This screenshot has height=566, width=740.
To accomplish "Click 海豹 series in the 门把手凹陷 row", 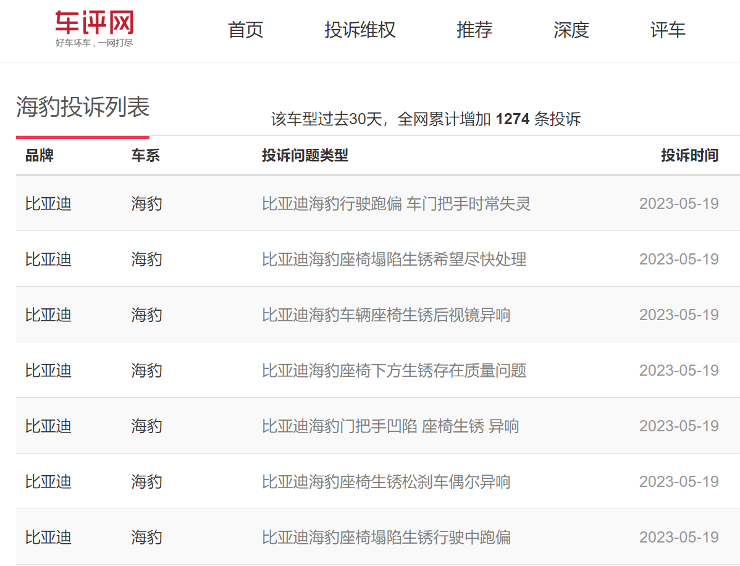I will (147, 426).
